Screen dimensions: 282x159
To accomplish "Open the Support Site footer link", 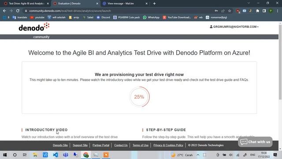I will click(x=80, y=145).
